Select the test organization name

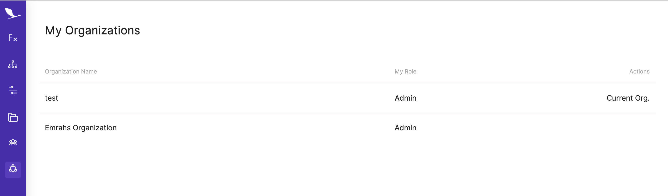click(x=51, y=98)
